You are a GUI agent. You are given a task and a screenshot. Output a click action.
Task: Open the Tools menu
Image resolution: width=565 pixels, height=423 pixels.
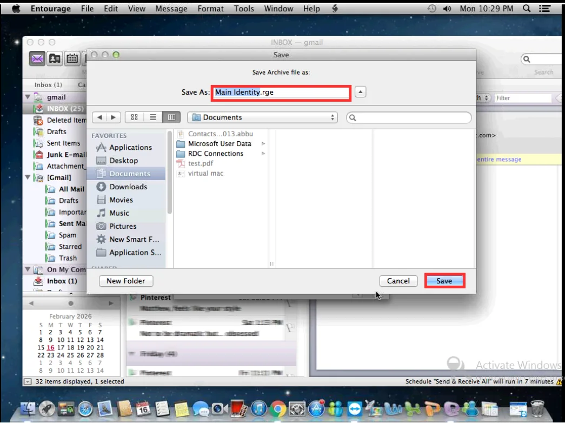tap(244, 9)
